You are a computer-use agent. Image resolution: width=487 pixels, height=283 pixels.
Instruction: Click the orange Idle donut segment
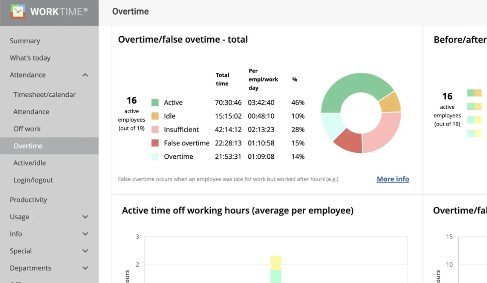click(x=392, y=103)
